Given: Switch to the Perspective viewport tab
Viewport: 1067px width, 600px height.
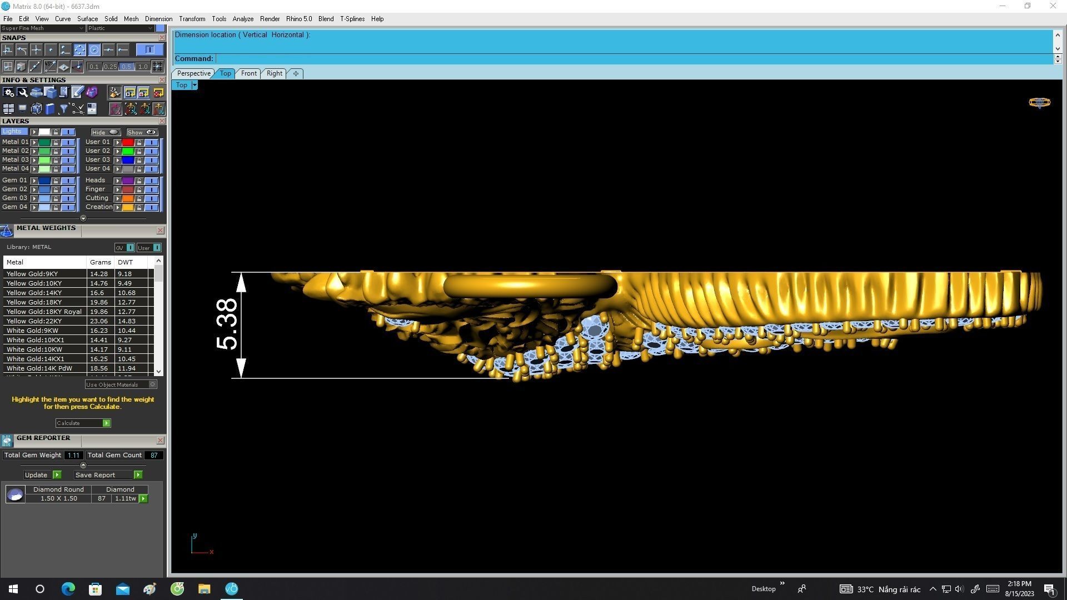Looking at the screenshot, I should (193, 73).
